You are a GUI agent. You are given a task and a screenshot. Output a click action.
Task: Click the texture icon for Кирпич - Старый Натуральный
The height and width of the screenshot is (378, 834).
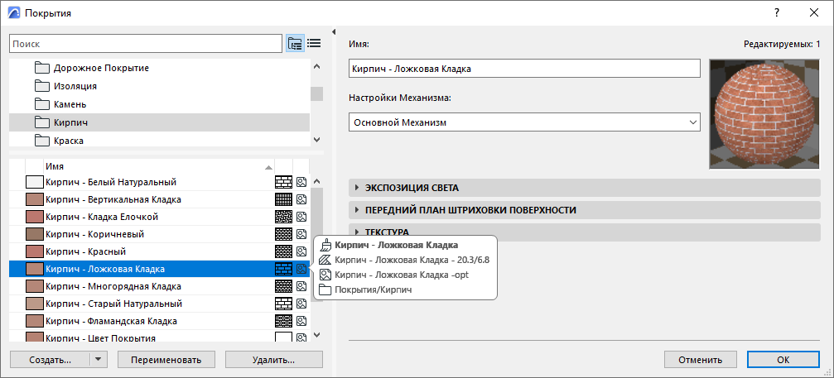click(x=301, y=304)
